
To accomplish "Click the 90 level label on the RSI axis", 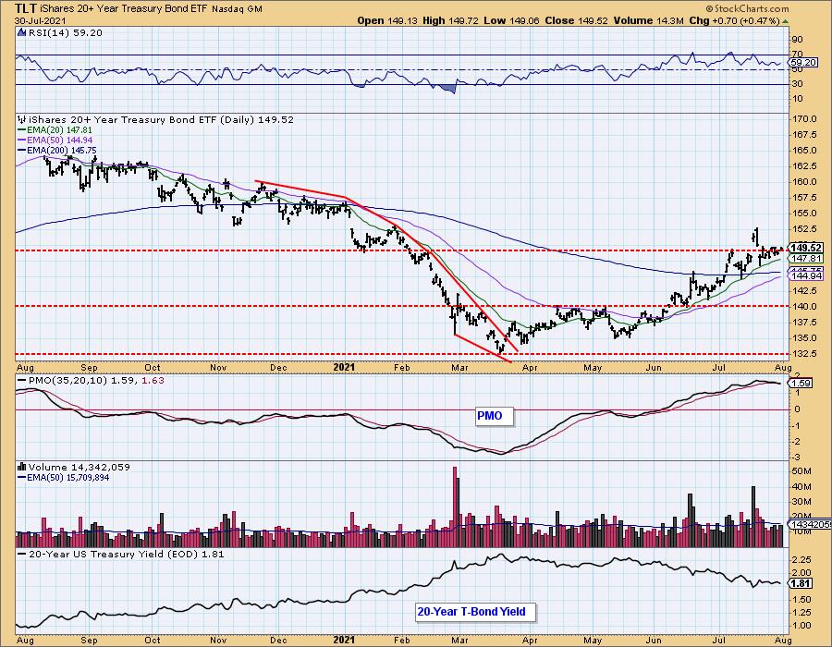I will point(797,39).
